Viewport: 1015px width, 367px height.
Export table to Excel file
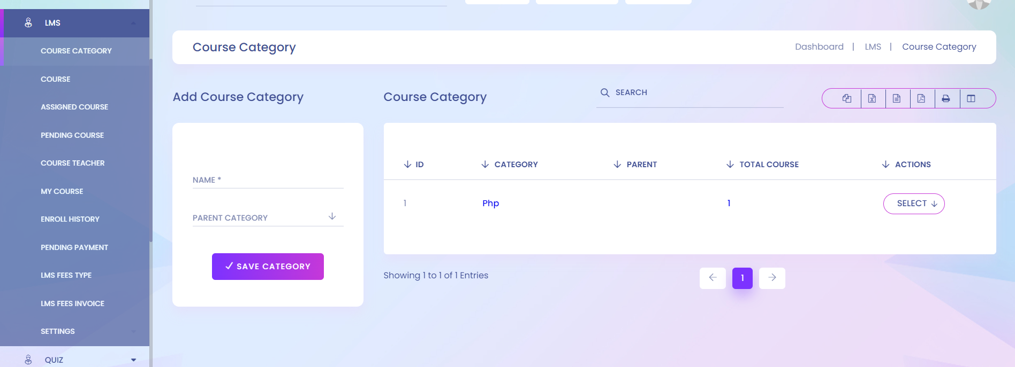(x=872, y=98)
